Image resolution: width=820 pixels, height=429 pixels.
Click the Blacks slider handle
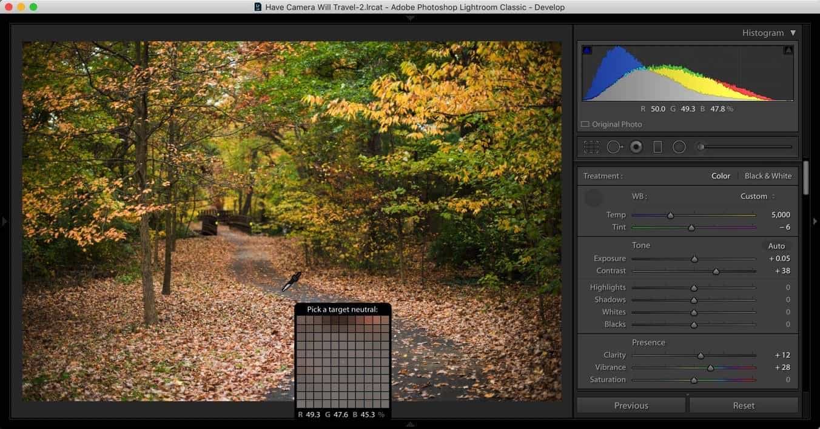point(694,325)
